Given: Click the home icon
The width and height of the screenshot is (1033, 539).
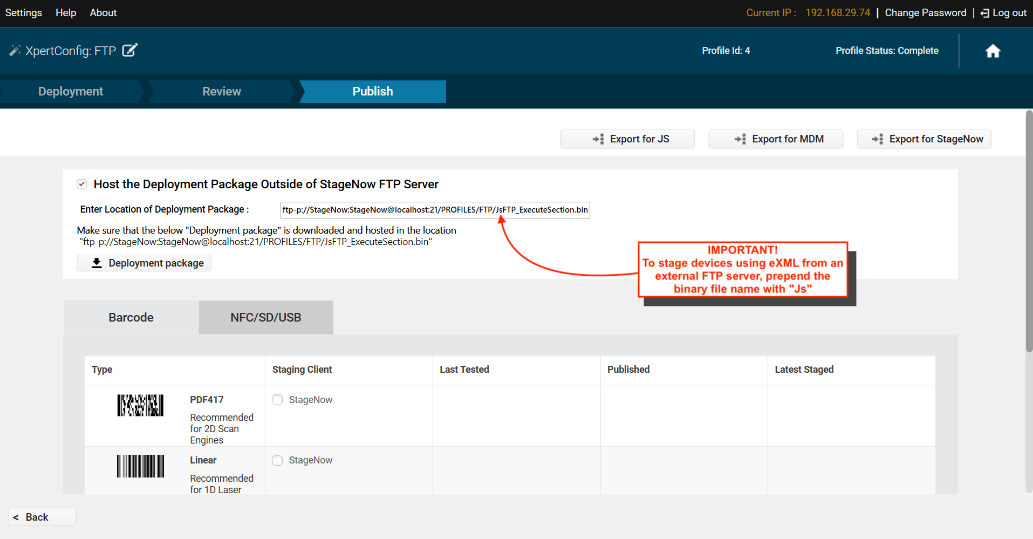Looking at the screenshot, I should (993, 51).
